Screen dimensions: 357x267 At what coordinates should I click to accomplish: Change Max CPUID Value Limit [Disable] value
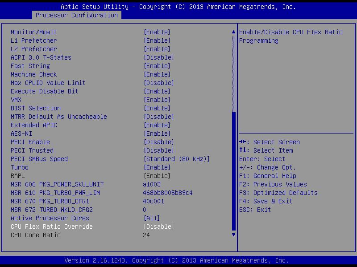click(159, 83)
